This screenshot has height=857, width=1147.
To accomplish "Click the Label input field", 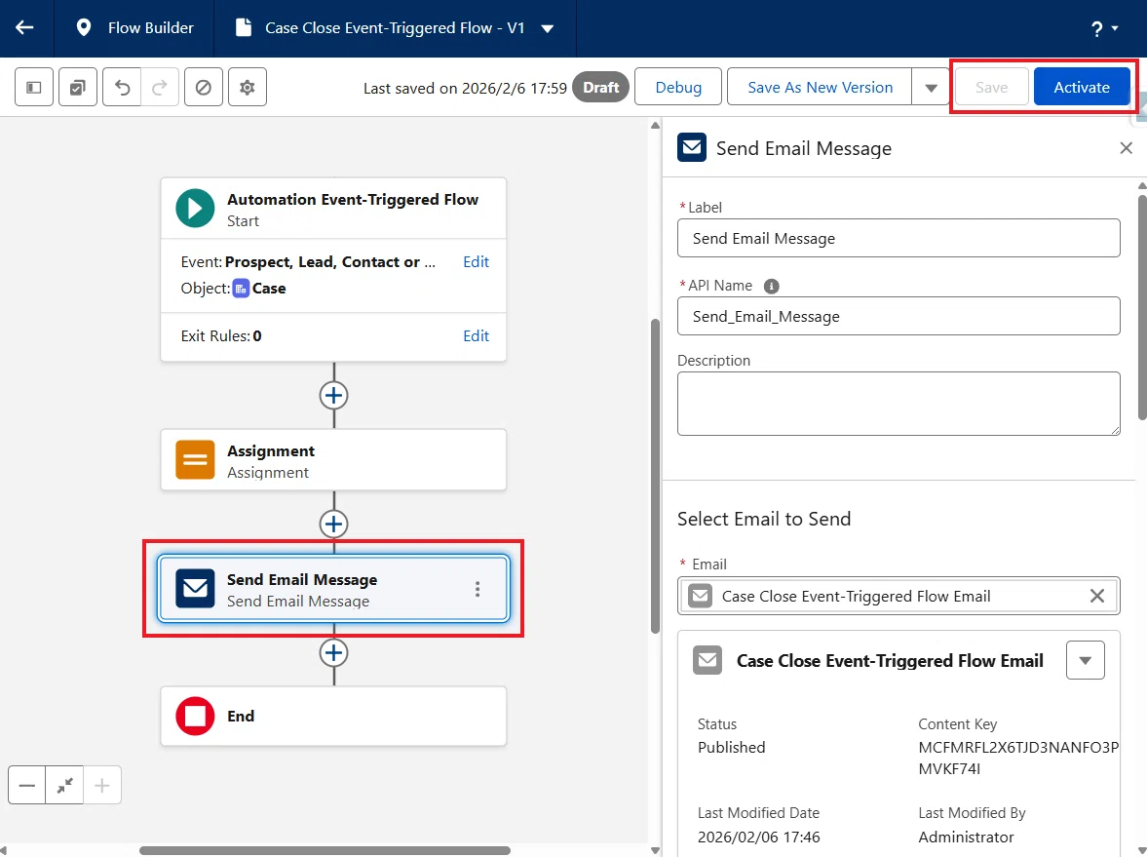I will coord(898,238).
